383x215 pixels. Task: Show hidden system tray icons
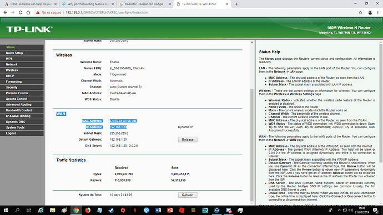tap(339, 210)
